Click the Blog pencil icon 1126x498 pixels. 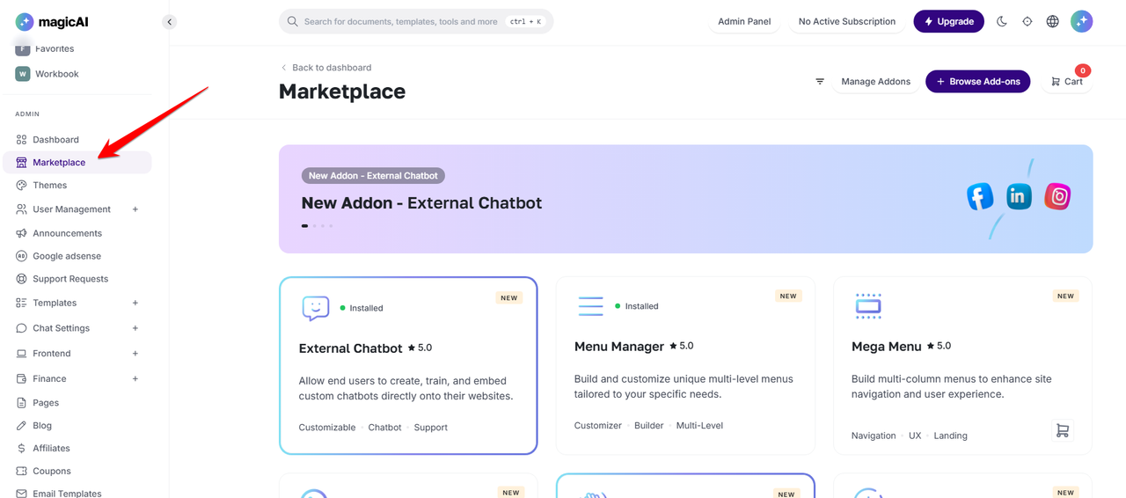(22, 425)
